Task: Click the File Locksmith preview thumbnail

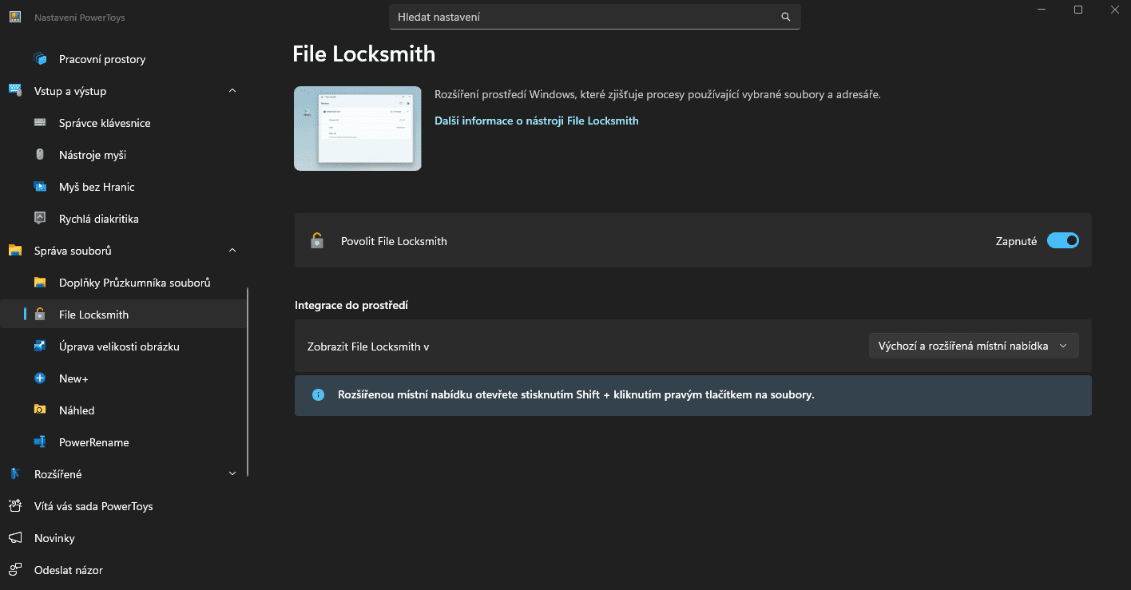Action: coord(357,129)
